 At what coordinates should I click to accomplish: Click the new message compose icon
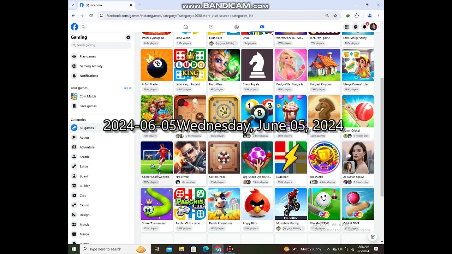tap(373, 237)
